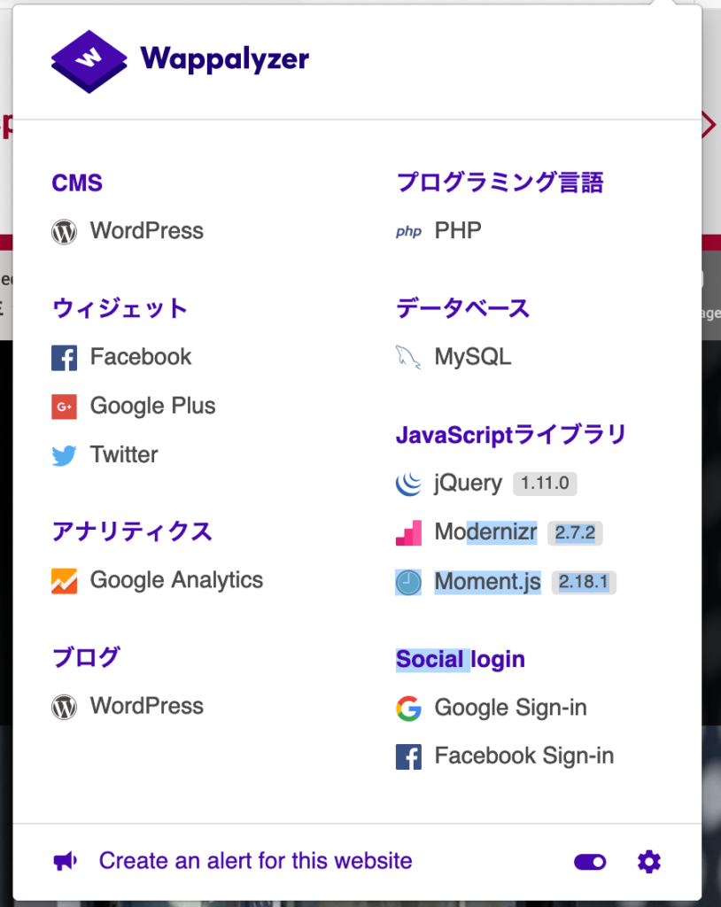The height and width of the screenshot is (907, 721).
Task: Click the Google Analytics chart icon
Action: pos(65,581)
